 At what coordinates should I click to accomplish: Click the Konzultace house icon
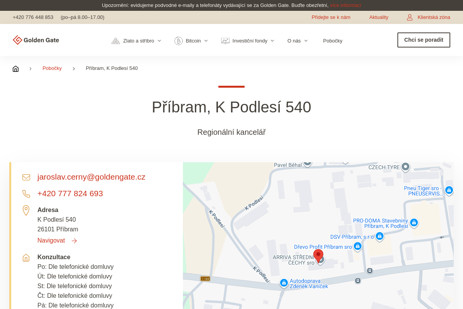pos(26,258)
